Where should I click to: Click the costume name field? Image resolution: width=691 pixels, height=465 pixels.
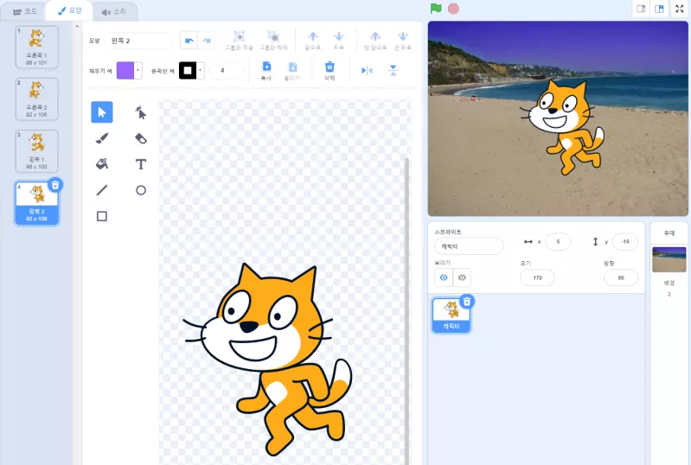point(139,41)
